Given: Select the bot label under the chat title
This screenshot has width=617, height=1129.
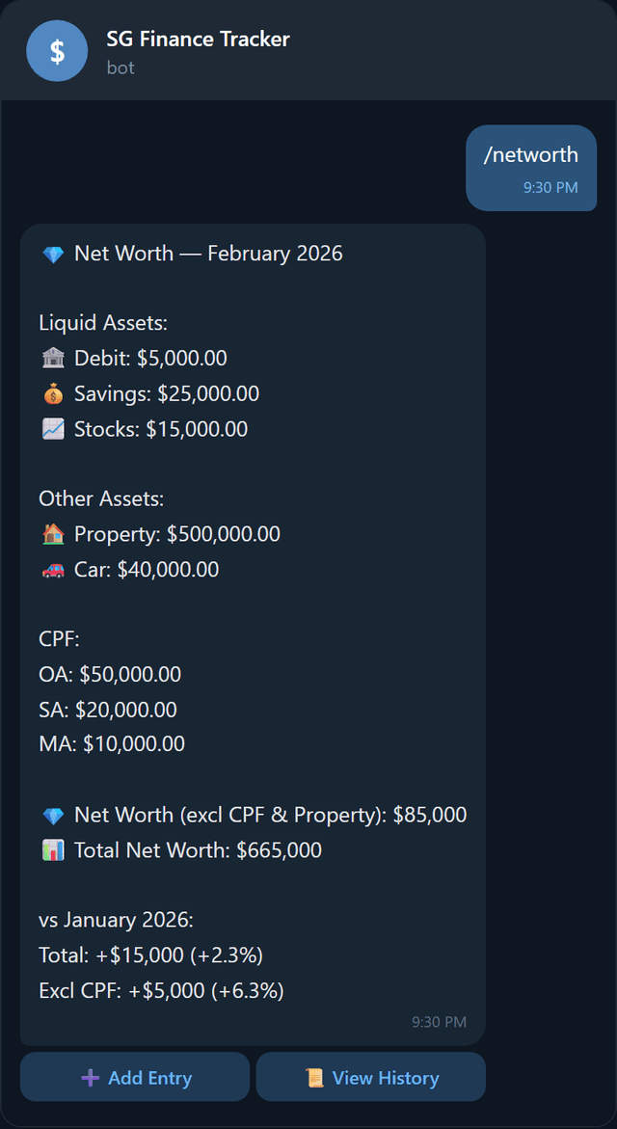Looking at the screenshot, I should point(120,67).
